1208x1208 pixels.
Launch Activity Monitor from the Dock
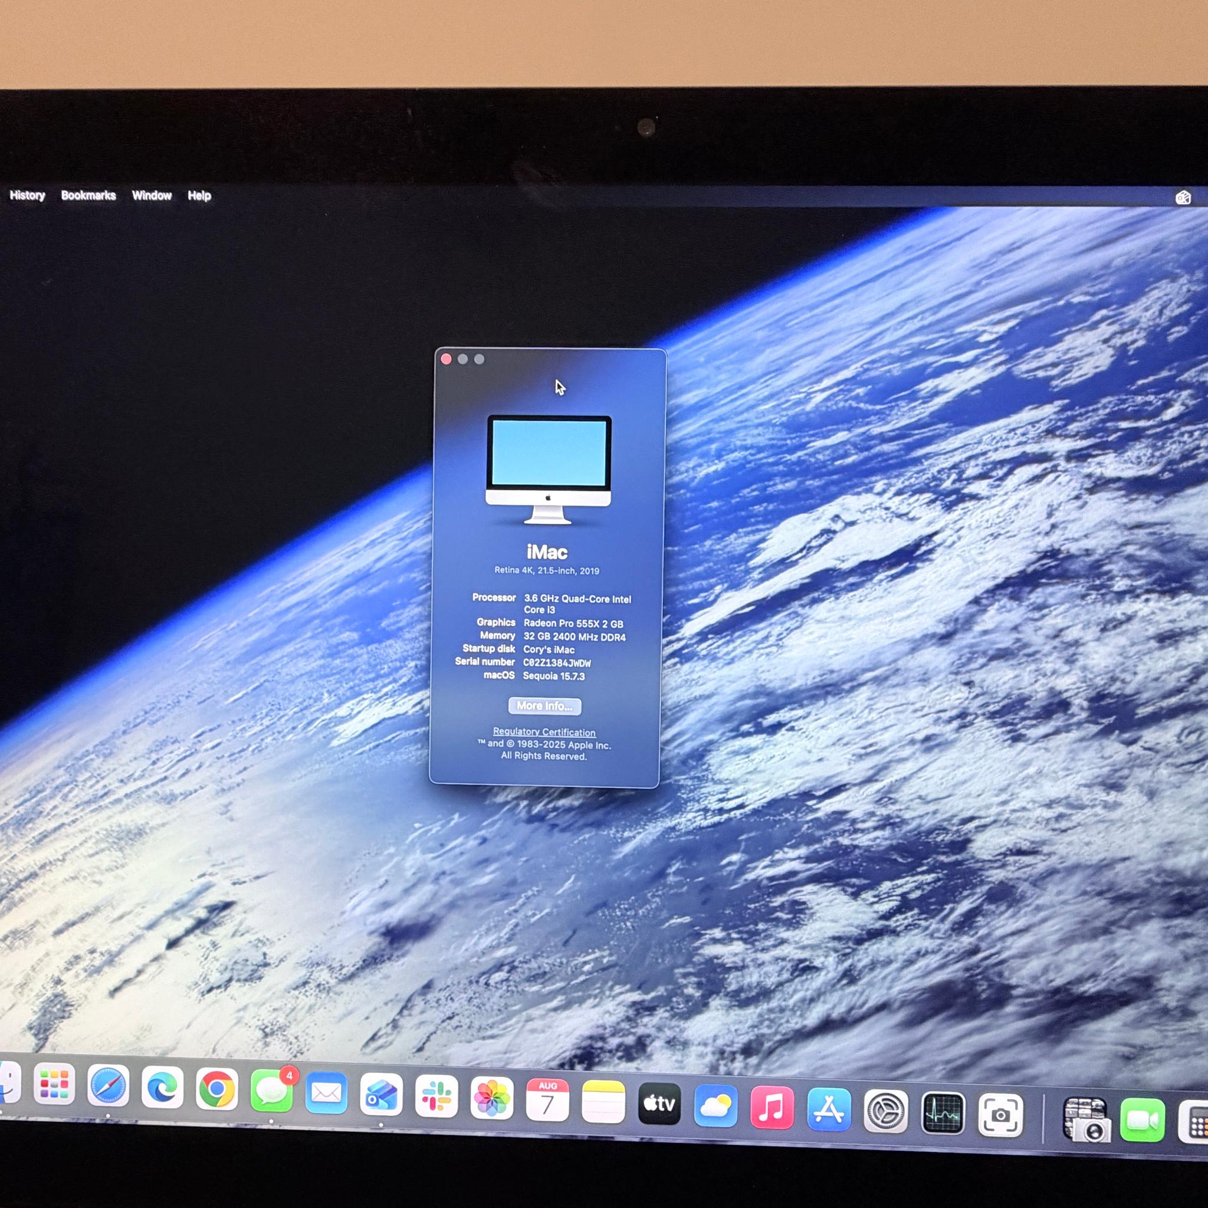tap(943, 1114)
